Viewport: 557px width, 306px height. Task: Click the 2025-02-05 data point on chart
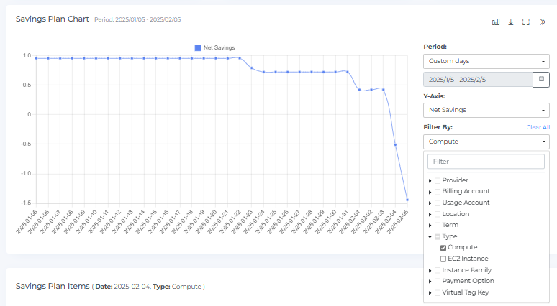pos(407,200)
